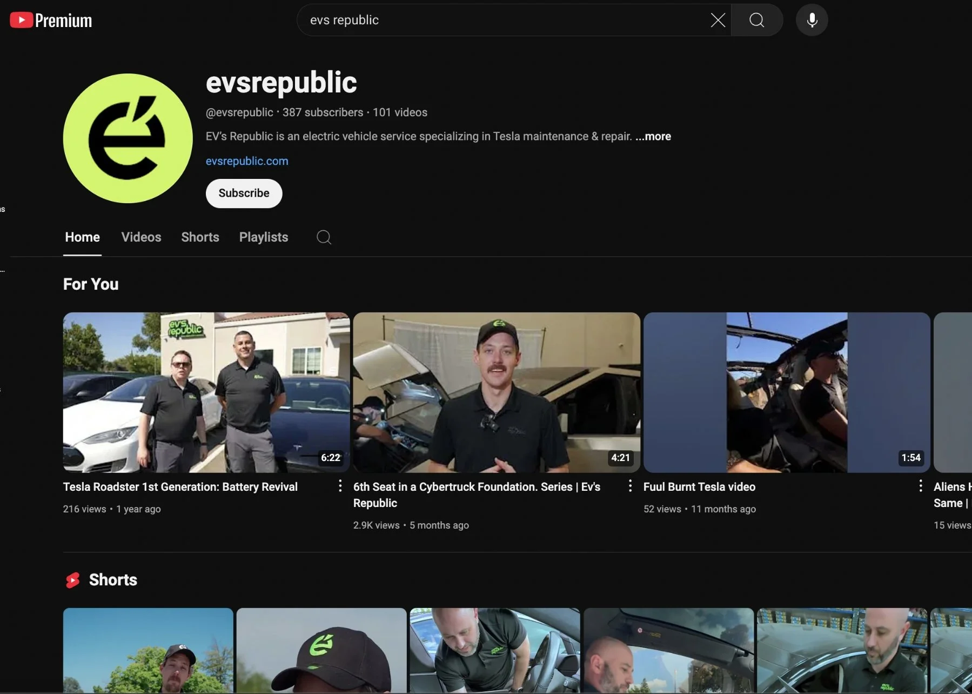Open the short showing the black logo cap

tap(321, 651)
